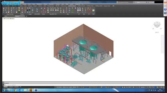
Task: Switch to the Layout2 tab
Action: [16, 87]
